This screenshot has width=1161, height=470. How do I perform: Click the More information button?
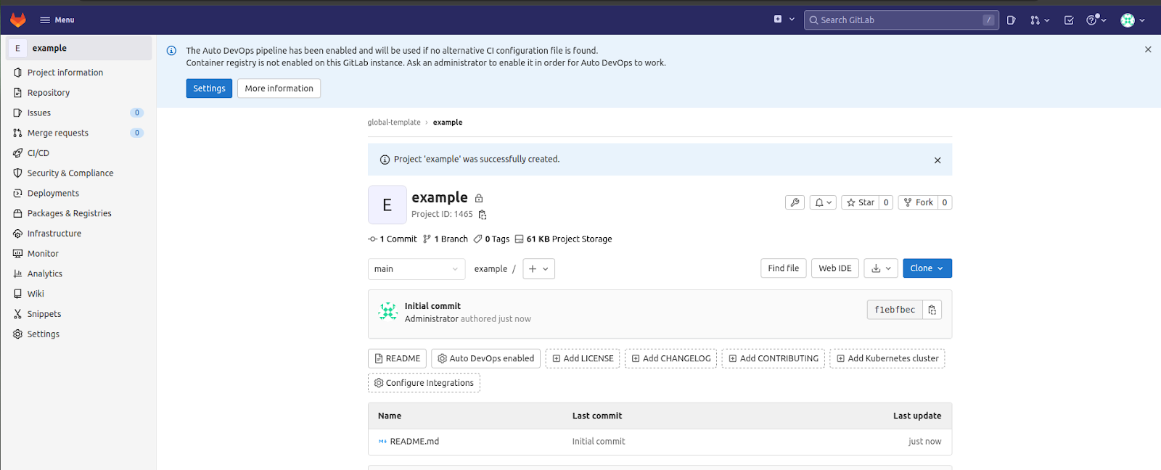[279, 88]
